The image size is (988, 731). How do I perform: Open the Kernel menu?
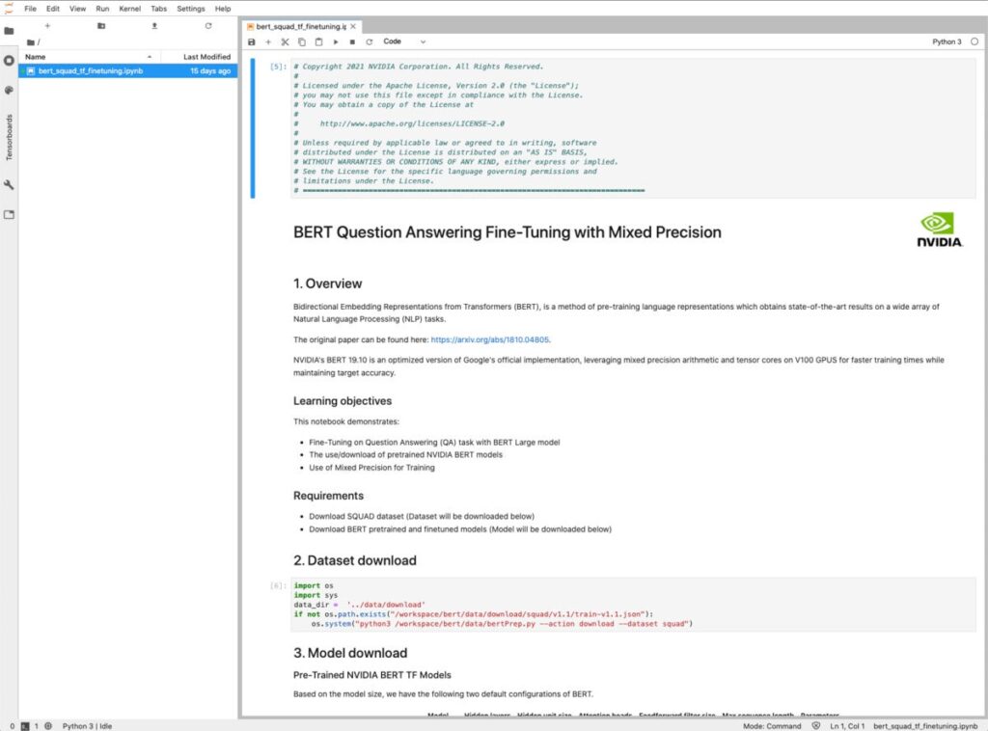click(129, 8)
